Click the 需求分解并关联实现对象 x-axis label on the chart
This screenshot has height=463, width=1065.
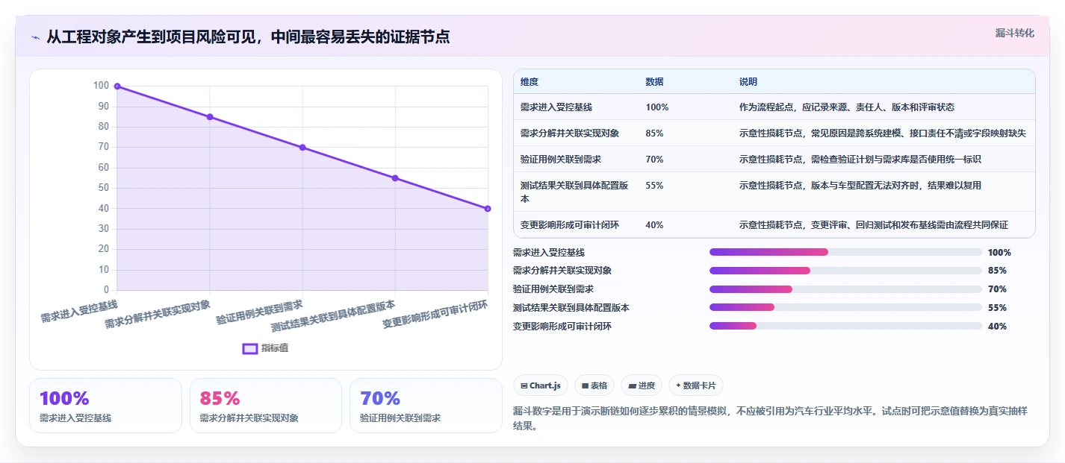pyautogui.click(x=158, y=314)
